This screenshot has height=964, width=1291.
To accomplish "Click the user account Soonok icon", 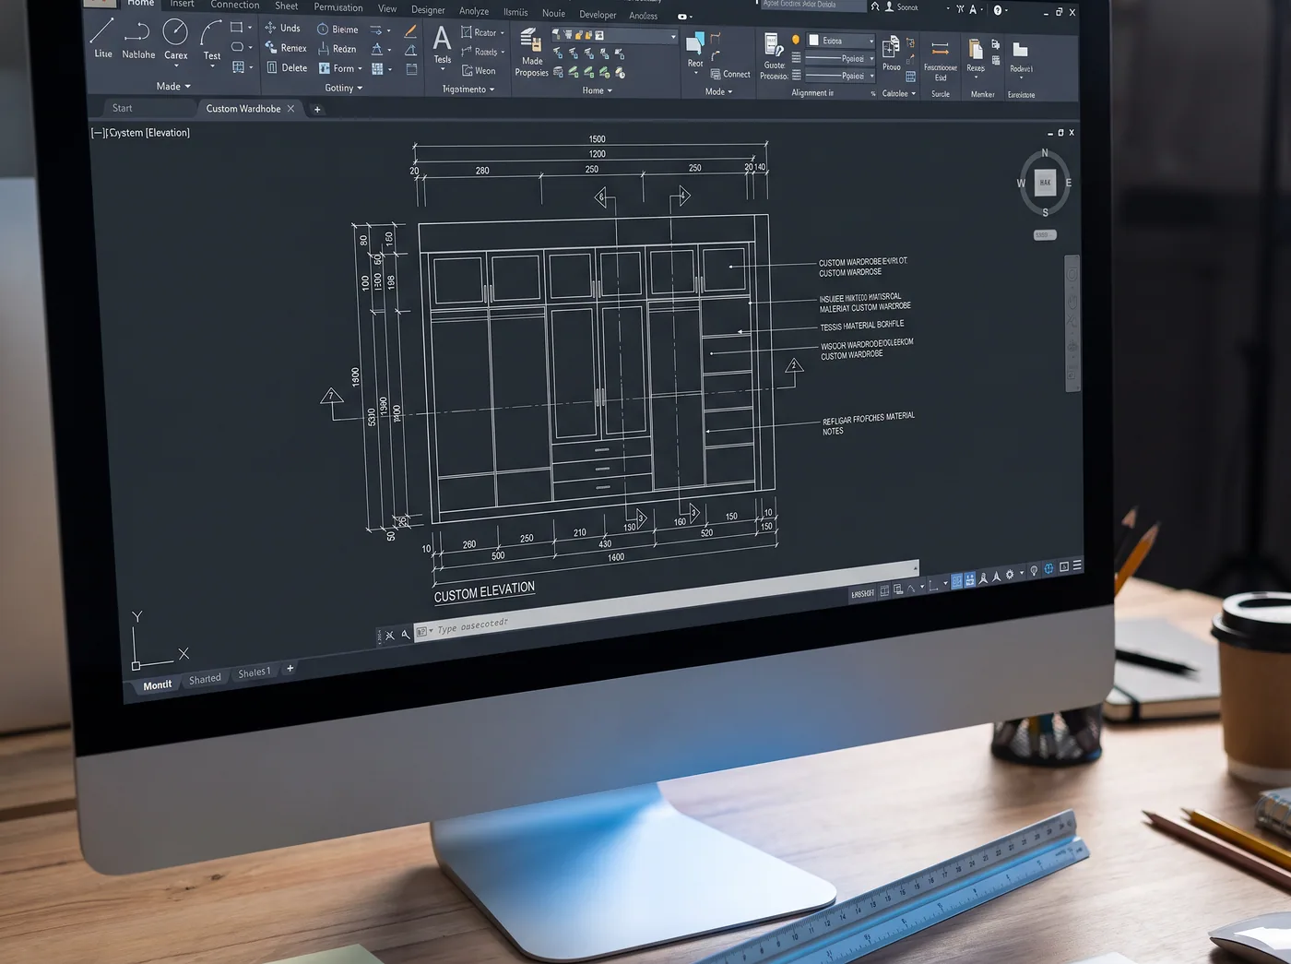I will tap(889, 6).
